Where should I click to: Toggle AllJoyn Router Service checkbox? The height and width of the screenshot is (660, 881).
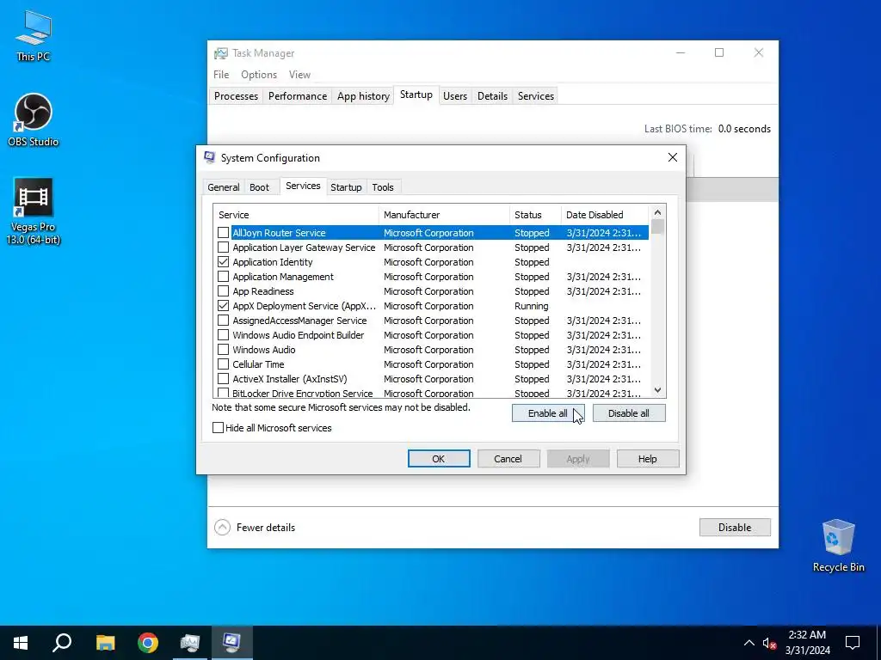223,232
